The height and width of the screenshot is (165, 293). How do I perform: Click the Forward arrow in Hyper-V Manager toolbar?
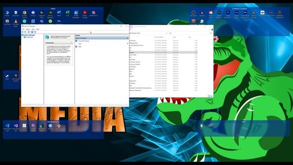pos(25,32)
